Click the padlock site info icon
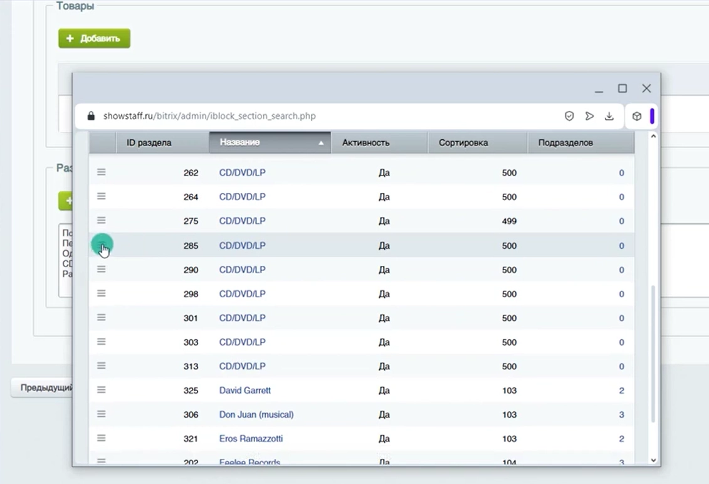The height and width of the screenshot is (484, 709). [91, 116]
